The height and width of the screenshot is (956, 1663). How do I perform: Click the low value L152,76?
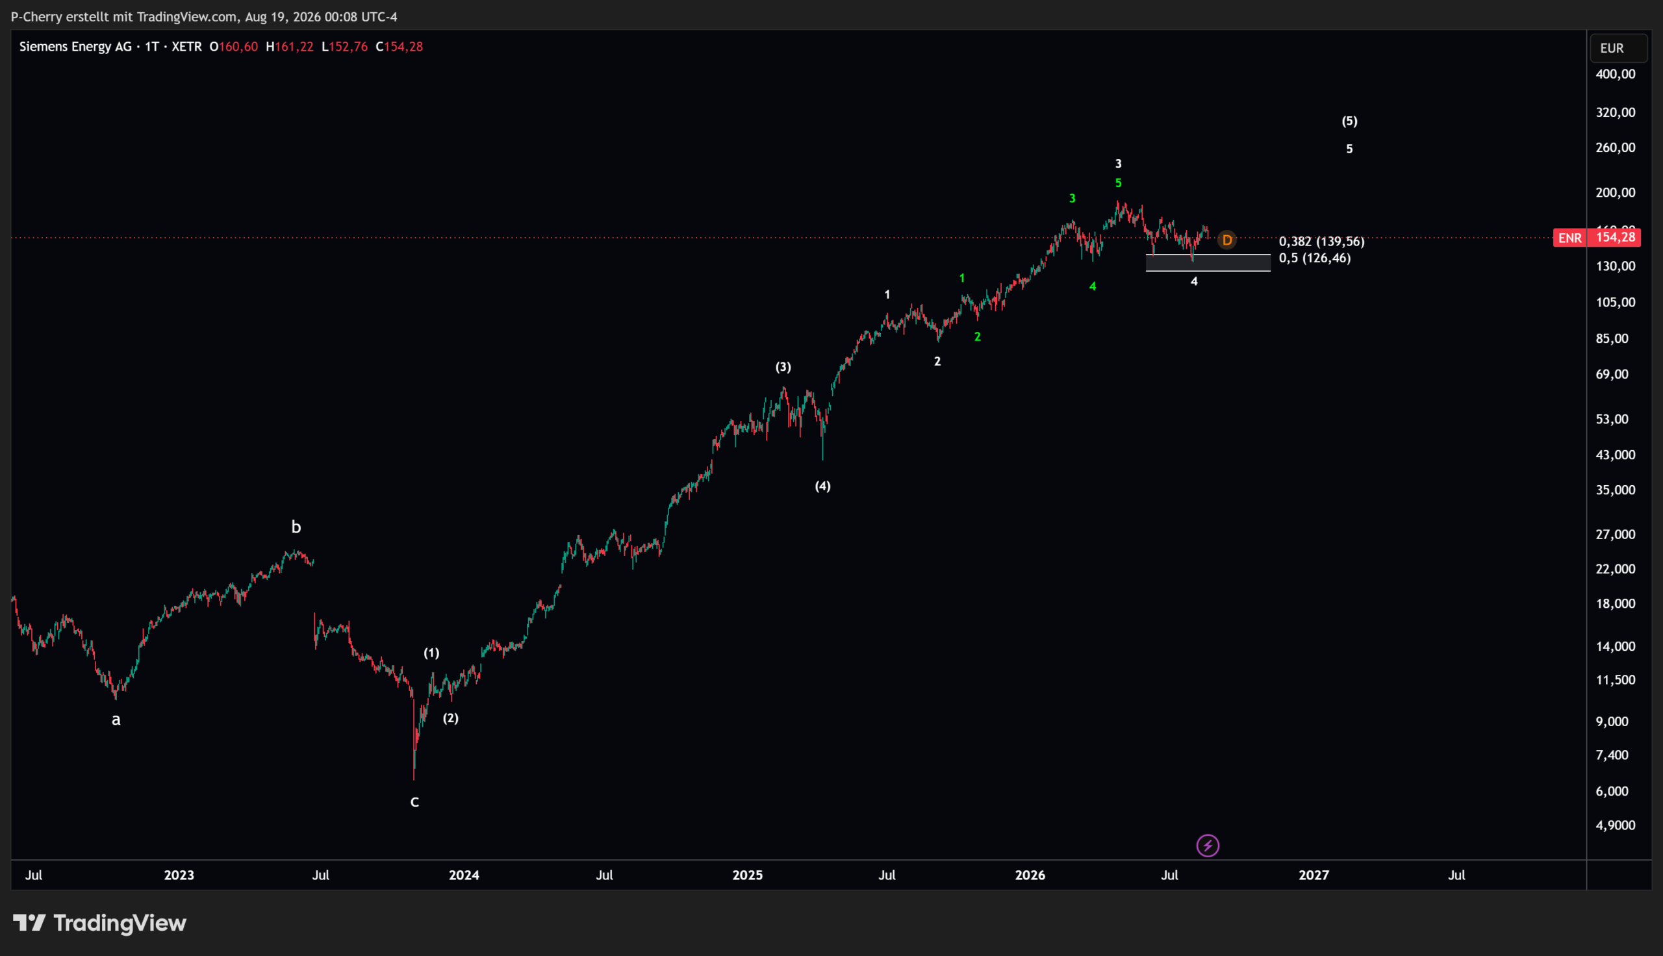point(345,47)
